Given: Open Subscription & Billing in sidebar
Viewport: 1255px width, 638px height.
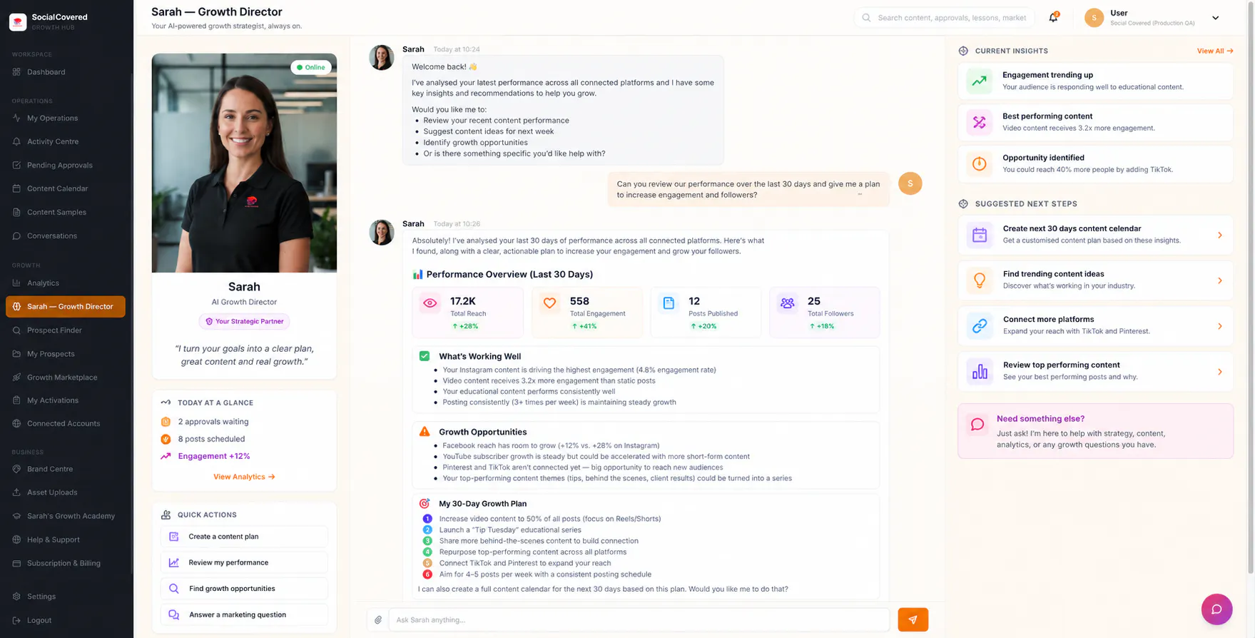Looking at the screenshot, I should pyautogui.click(x=66, y=563).
